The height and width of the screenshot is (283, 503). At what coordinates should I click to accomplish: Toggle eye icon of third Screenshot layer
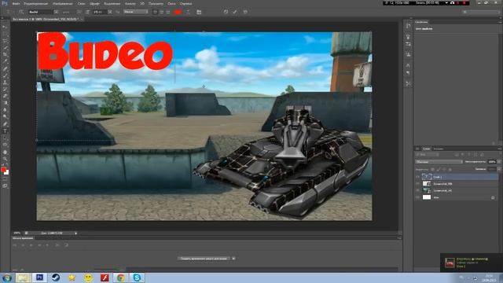(x=417, y=190)
